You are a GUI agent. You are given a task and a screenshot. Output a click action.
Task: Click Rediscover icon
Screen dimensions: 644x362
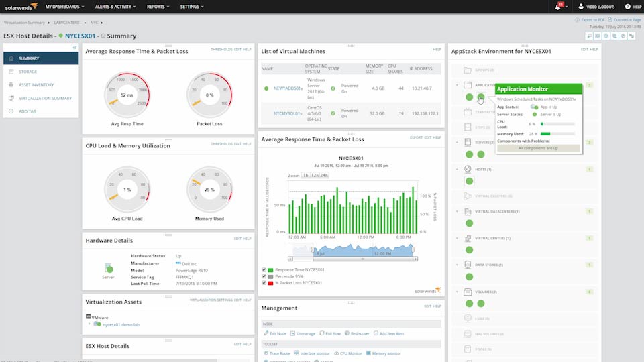(x=347, y=333)
